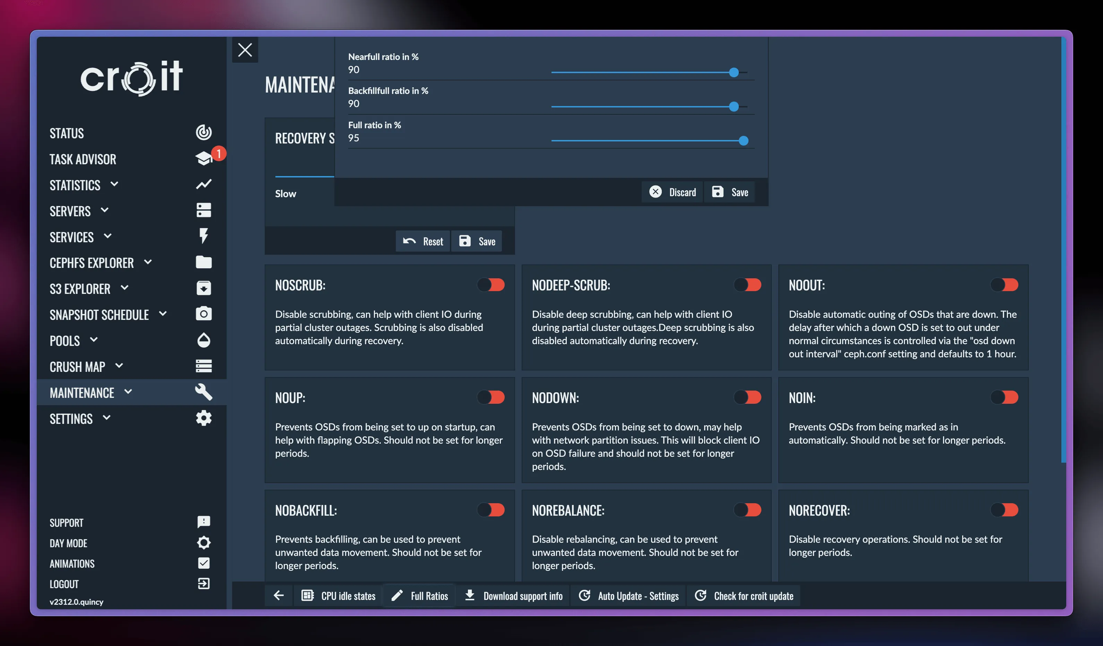This screenshot has height=646, width=1103.
Task: Click the Pools droplet icon
Action: pos(204,340)
